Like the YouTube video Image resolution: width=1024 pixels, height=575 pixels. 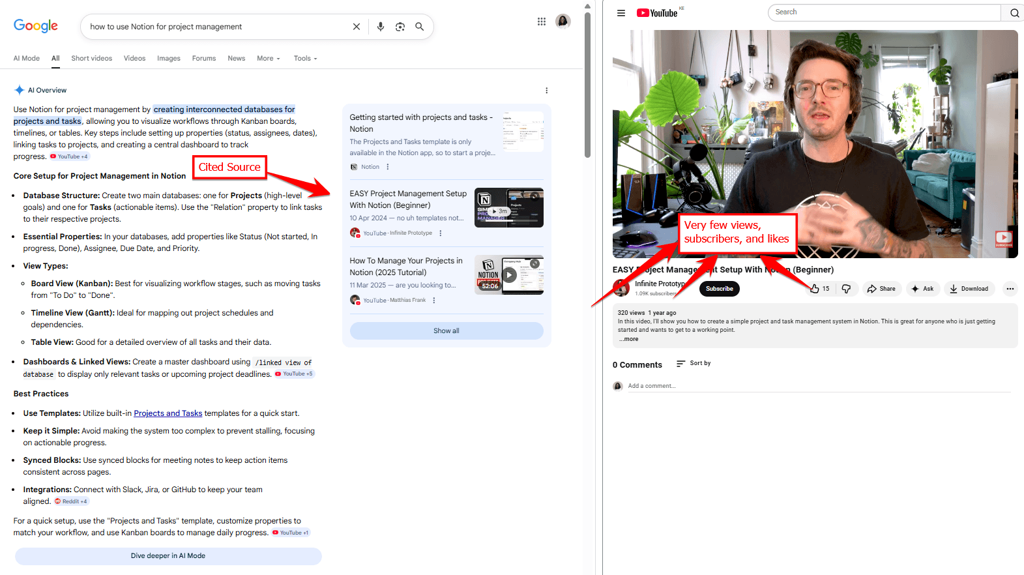[819, 289]
